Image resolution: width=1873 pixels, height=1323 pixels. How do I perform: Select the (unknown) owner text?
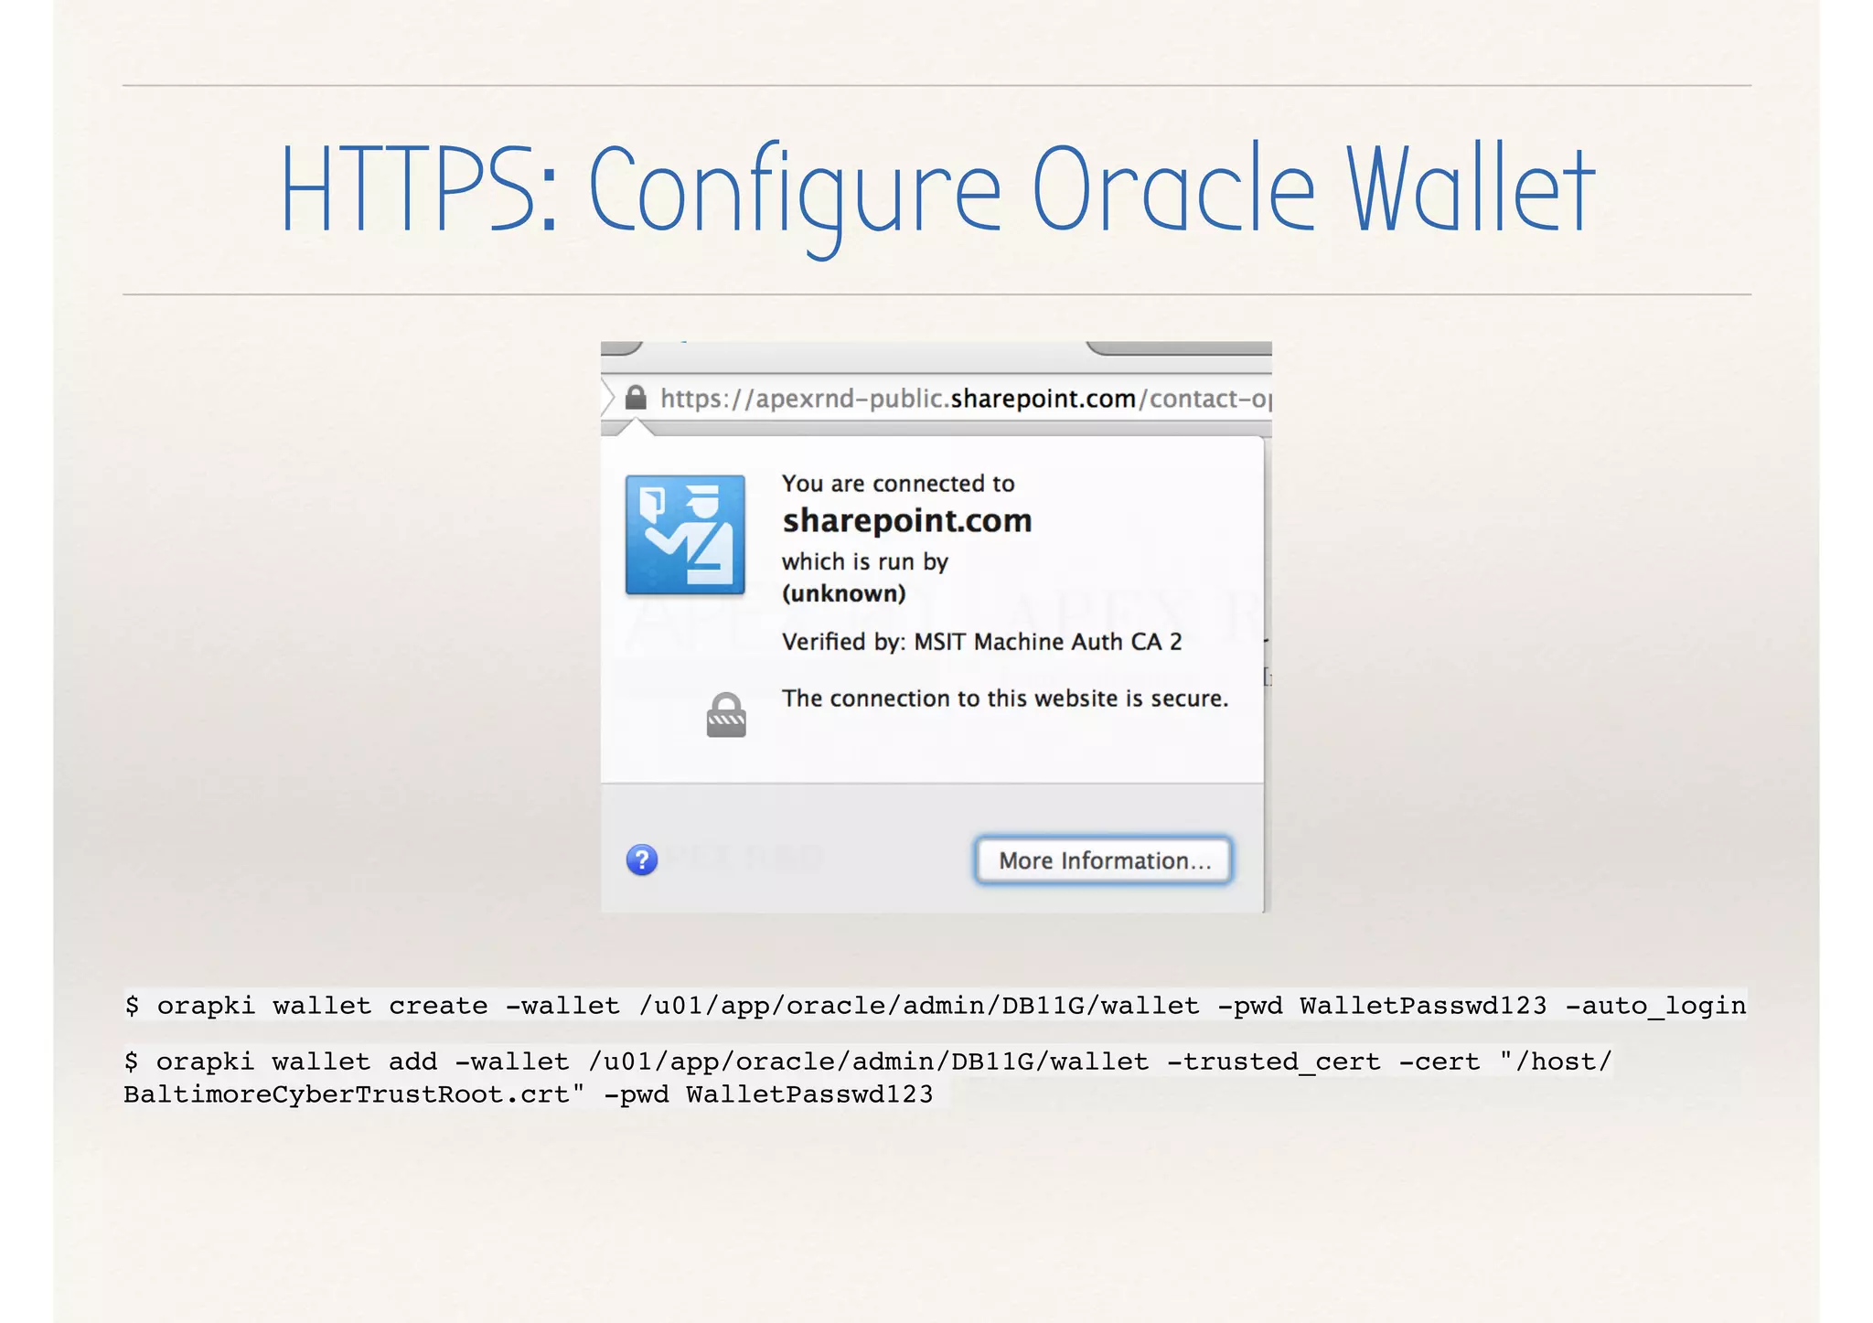844,593
